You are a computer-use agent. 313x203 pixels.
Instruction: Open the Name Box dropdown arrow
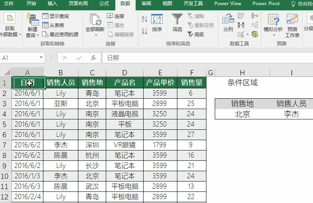41,58
